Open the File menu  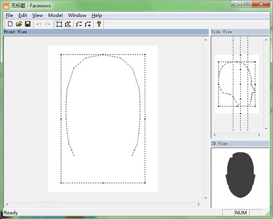click(9, 15)
